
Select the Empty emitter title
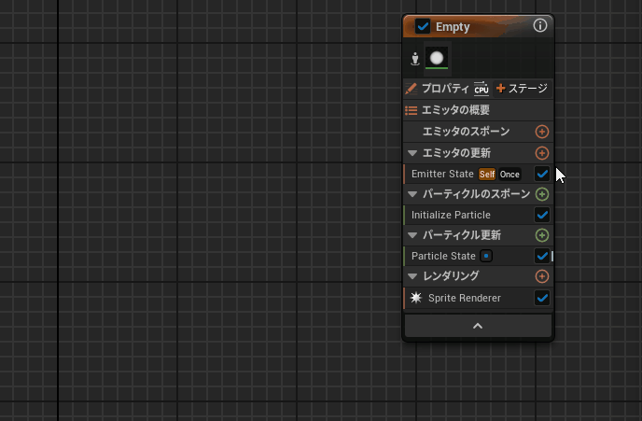(453, 27)
